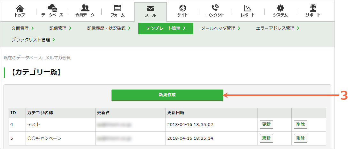Select the テスト category name cell
This screenshot has width=354, height=149.
pos(60,125)
